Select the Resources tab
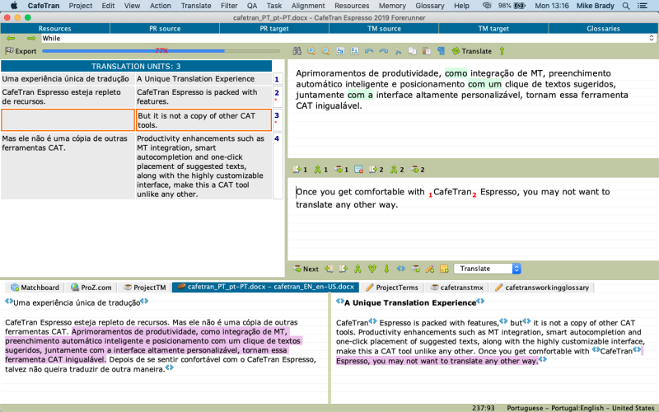This screenshot has height=412, width=659. pyautogui.click(x=55, y=29)
